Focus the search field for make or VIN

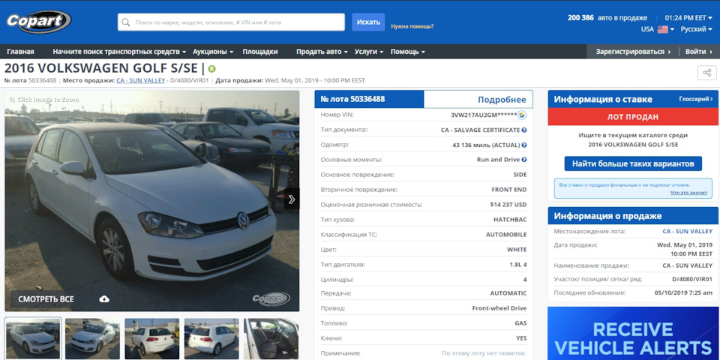click(x=231, y=22)
